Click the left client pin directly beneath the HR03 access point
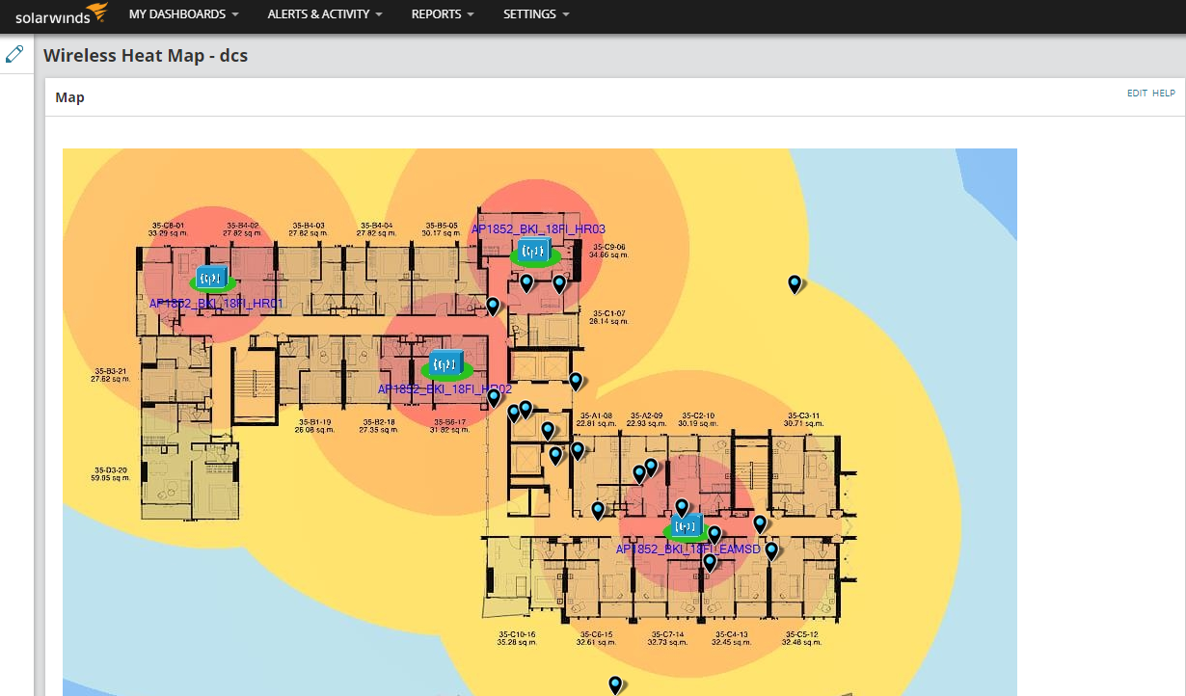1186x696 pixels. pyautogui.click(x=526, y=282)
